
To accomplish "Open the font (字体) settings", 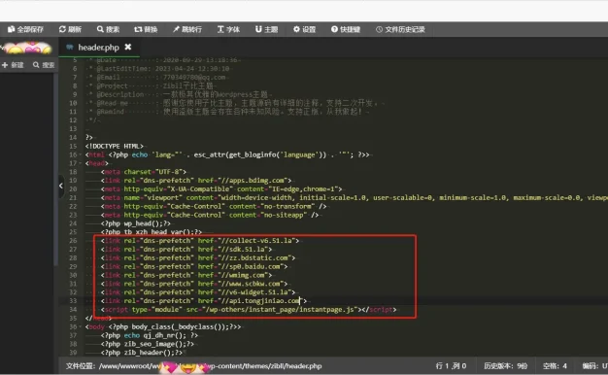I will pyautogui.click(x=228, y=29).
